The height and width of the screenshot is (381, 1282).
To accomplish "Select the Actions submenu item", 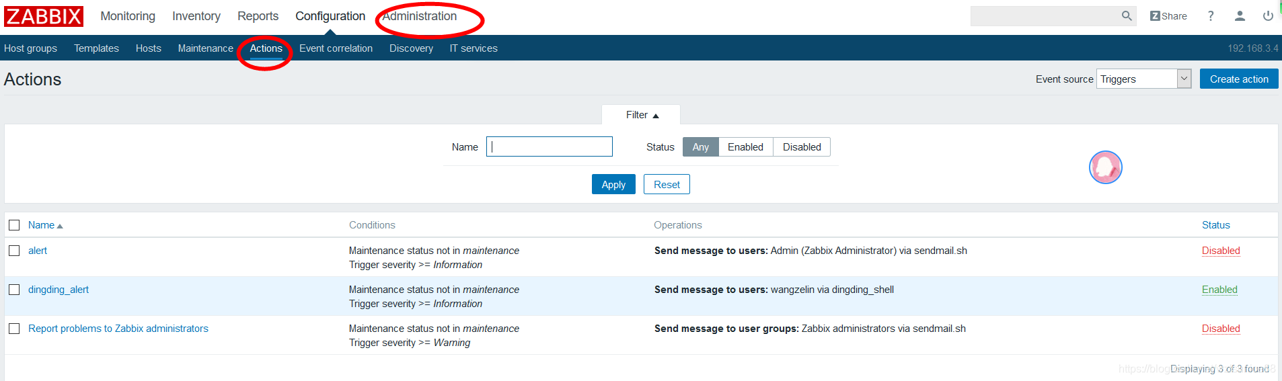I will click(266, 48).
